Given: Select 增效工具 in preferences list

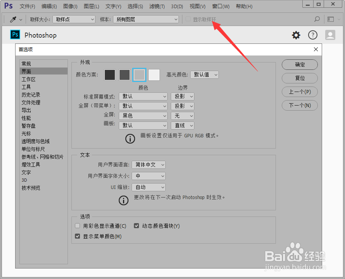Looking at the screenshot, I should [43, 165].
